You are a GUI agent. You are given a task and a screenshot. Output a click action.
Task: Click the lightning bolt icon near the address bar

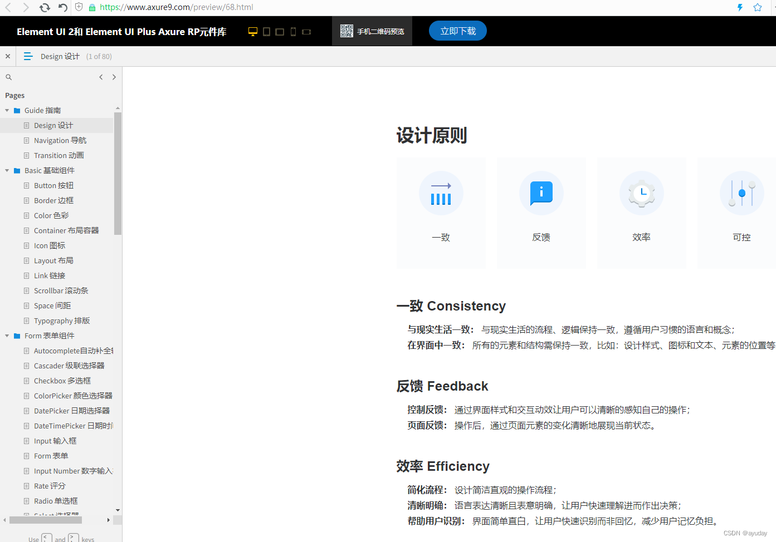pyautogui.click(x=739, y=7)
